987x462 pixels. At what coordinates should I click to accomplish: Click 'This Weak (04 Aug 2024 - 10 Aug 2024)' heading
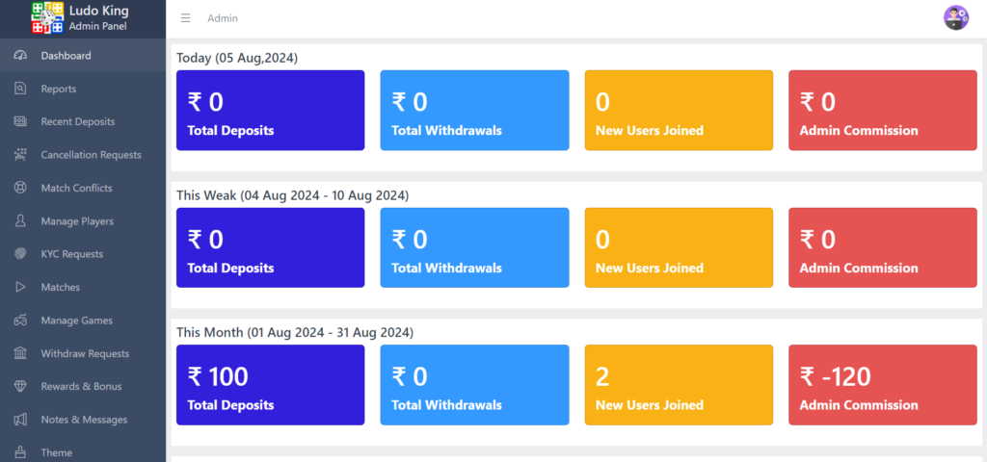pos(293,195)
